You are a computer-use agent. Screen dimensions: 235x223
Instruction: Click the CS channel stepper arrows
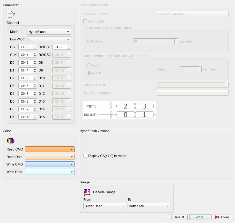35,47
